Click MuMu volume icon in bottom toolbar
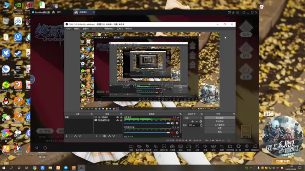Screen dimensions: 305x171 [205, 147]
